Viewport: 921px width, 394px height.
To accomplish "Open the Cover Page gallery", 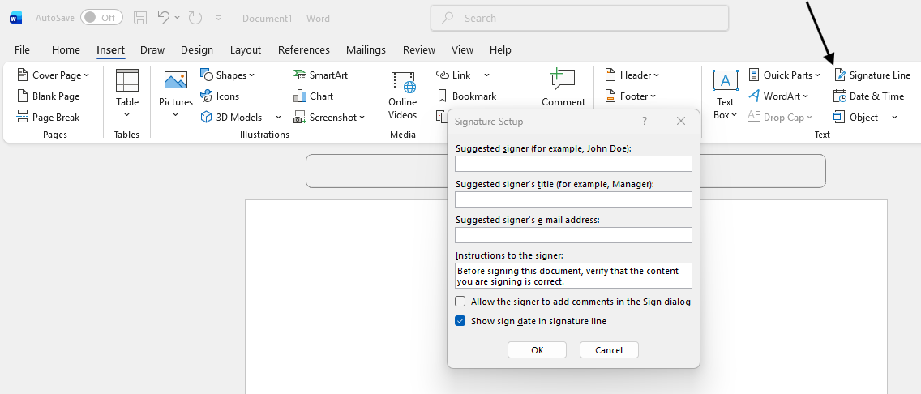I will (54, 75).
